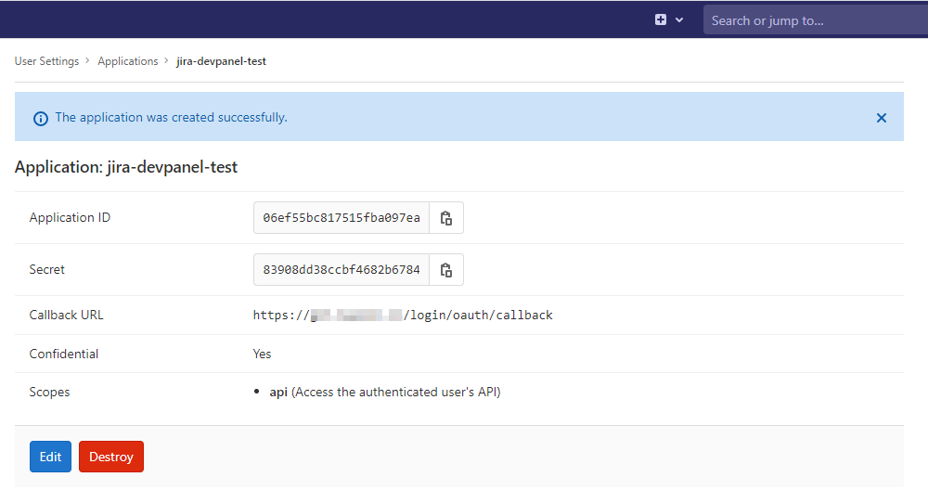Click the 'Yes' Confidential value
Image resolution: width=928 pixels, height=490 pixels.
(x=263, y=354)
